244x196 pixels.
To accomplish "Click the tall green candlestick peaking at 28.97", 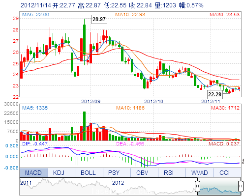I will click(84, 39).
